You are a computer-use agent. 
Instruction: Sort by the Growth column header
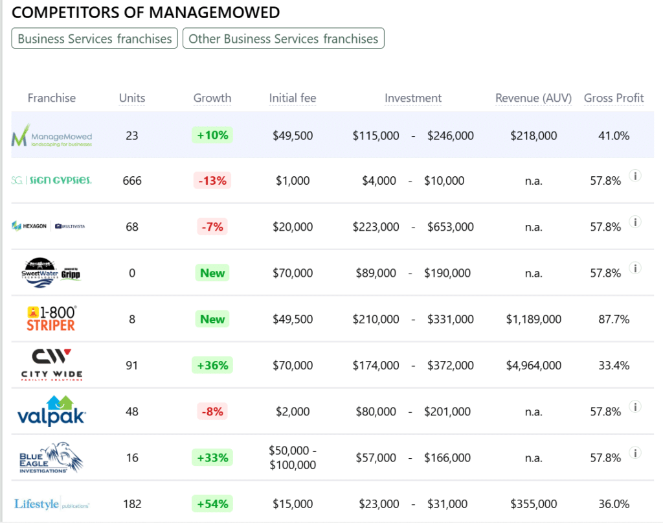tap(212, 98)
